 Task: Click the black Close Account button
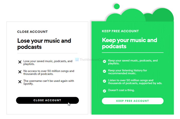click(x=47, y=100)
